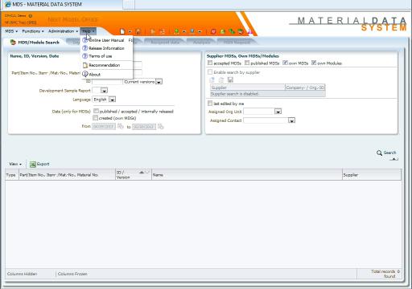Image resolution: width=412 pixels, height=289 pixels.
Task: Open the Assigned Org Unit dropdown
Action: coord(278,112)
